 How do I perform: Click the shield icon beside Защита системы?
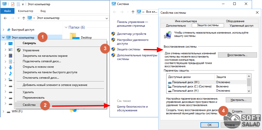coord(113,49)
